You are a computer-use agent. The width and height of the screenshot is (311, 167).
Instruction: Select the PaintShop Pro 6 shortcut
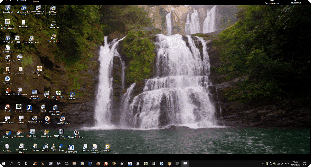coord(35,118)
